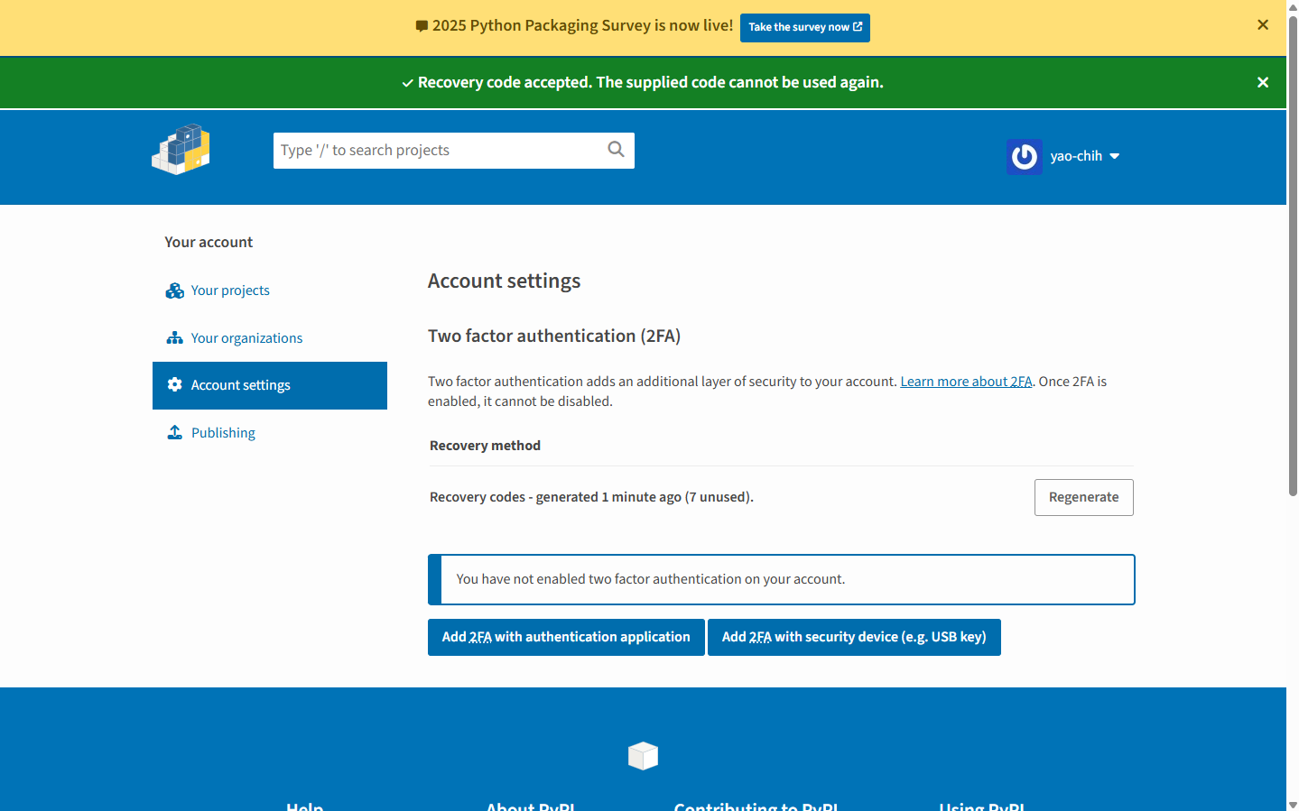Select Account settings sidebar item
The image size is (1299, 811).
270,385
